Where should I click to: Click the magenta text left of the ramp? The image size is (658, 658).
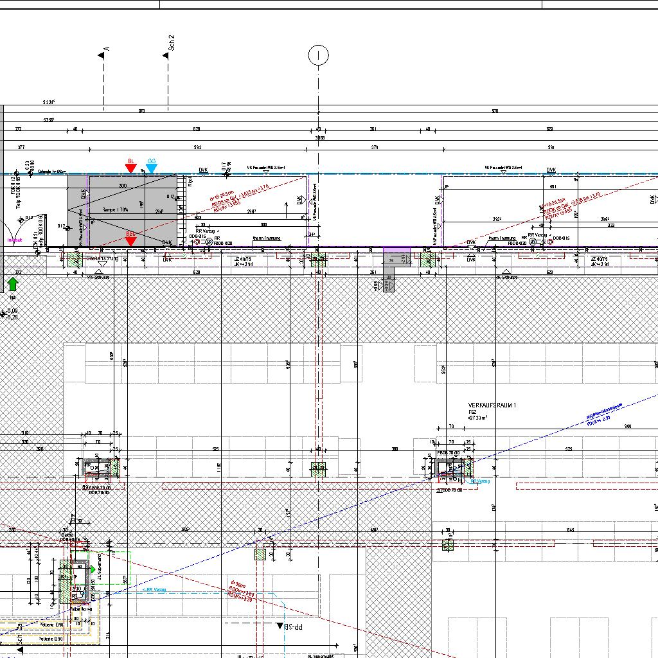(14, 240)
